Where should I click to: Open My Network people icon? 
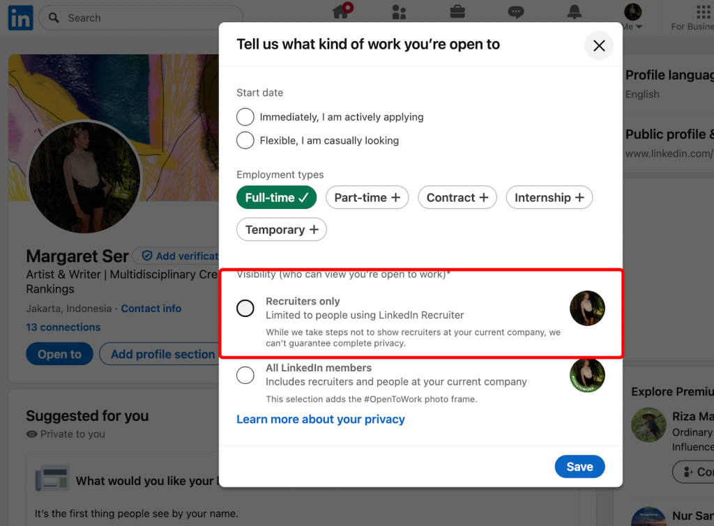point(399,12)
